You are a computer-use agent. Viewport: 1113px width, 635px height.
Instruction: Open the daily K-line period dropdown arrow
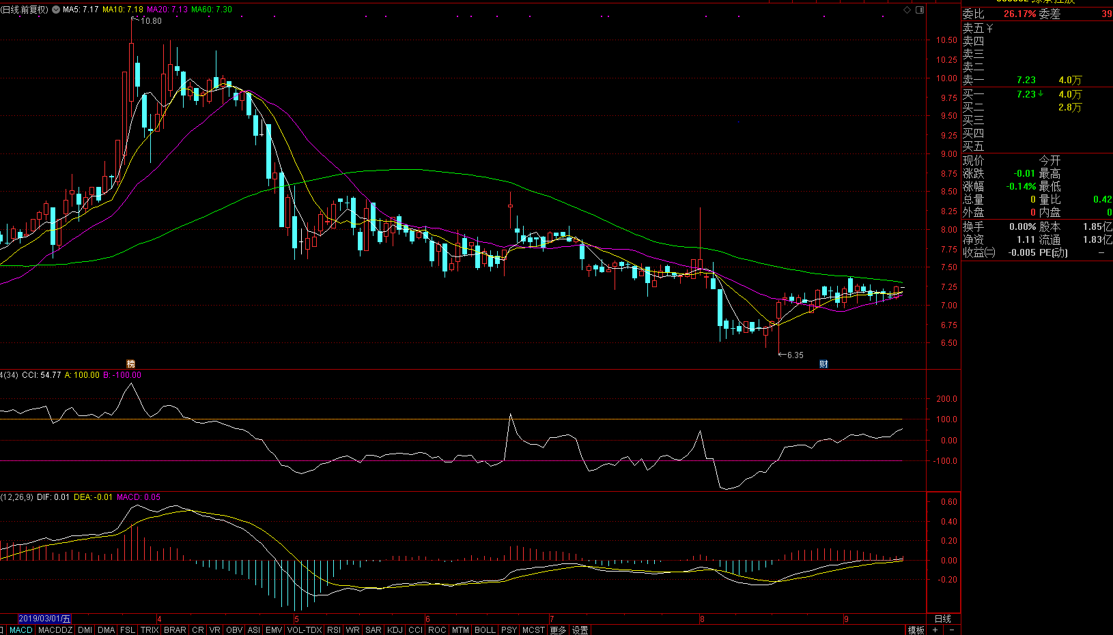pyautogui.click(x=56, y=10)
